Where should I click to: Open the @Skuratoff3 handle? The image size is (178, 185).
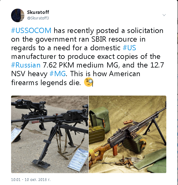click(38, 18)
